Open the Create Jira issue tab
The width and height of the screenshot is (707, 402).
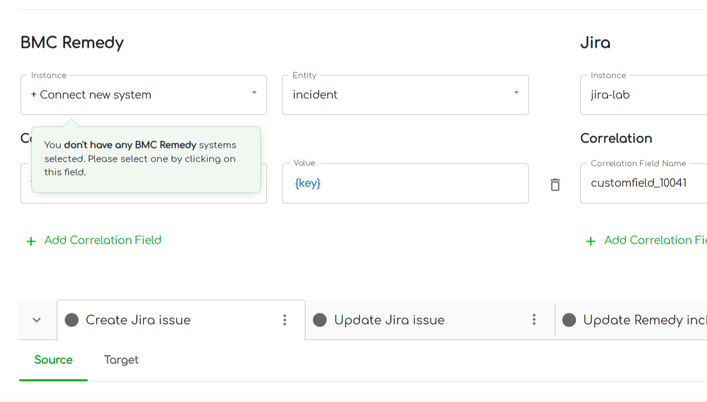click(x=138, y=320)
